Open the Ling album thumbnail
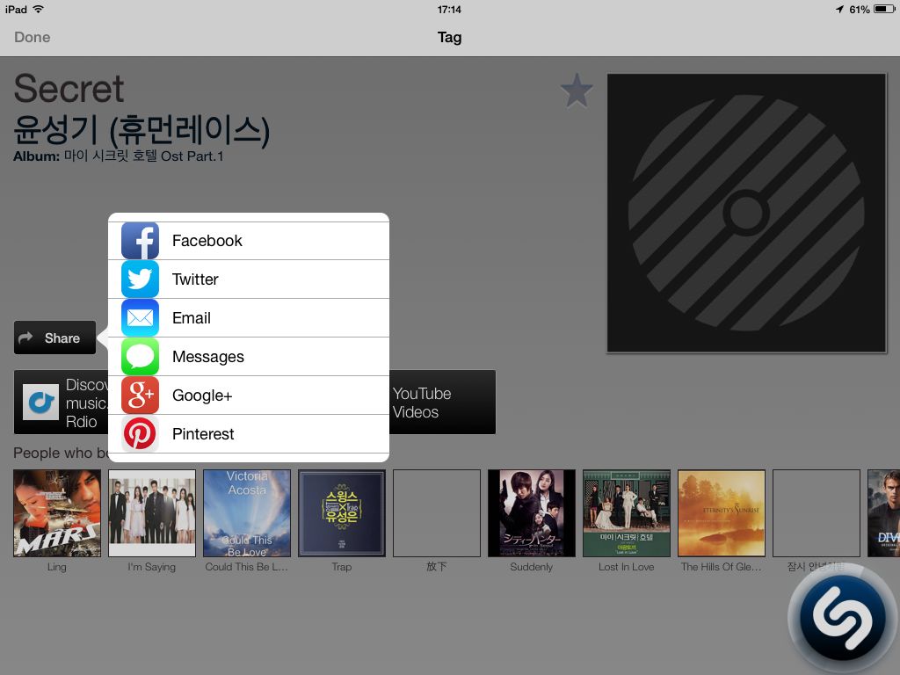The image size is (900, 675). pos(57,513)
